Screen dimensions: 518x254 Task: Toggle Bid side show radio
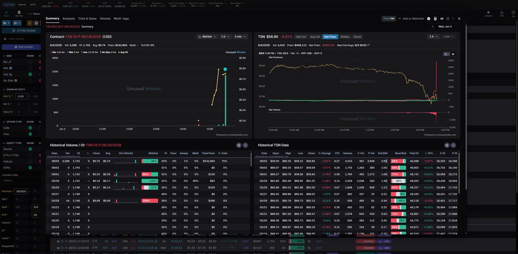[30, 62]
